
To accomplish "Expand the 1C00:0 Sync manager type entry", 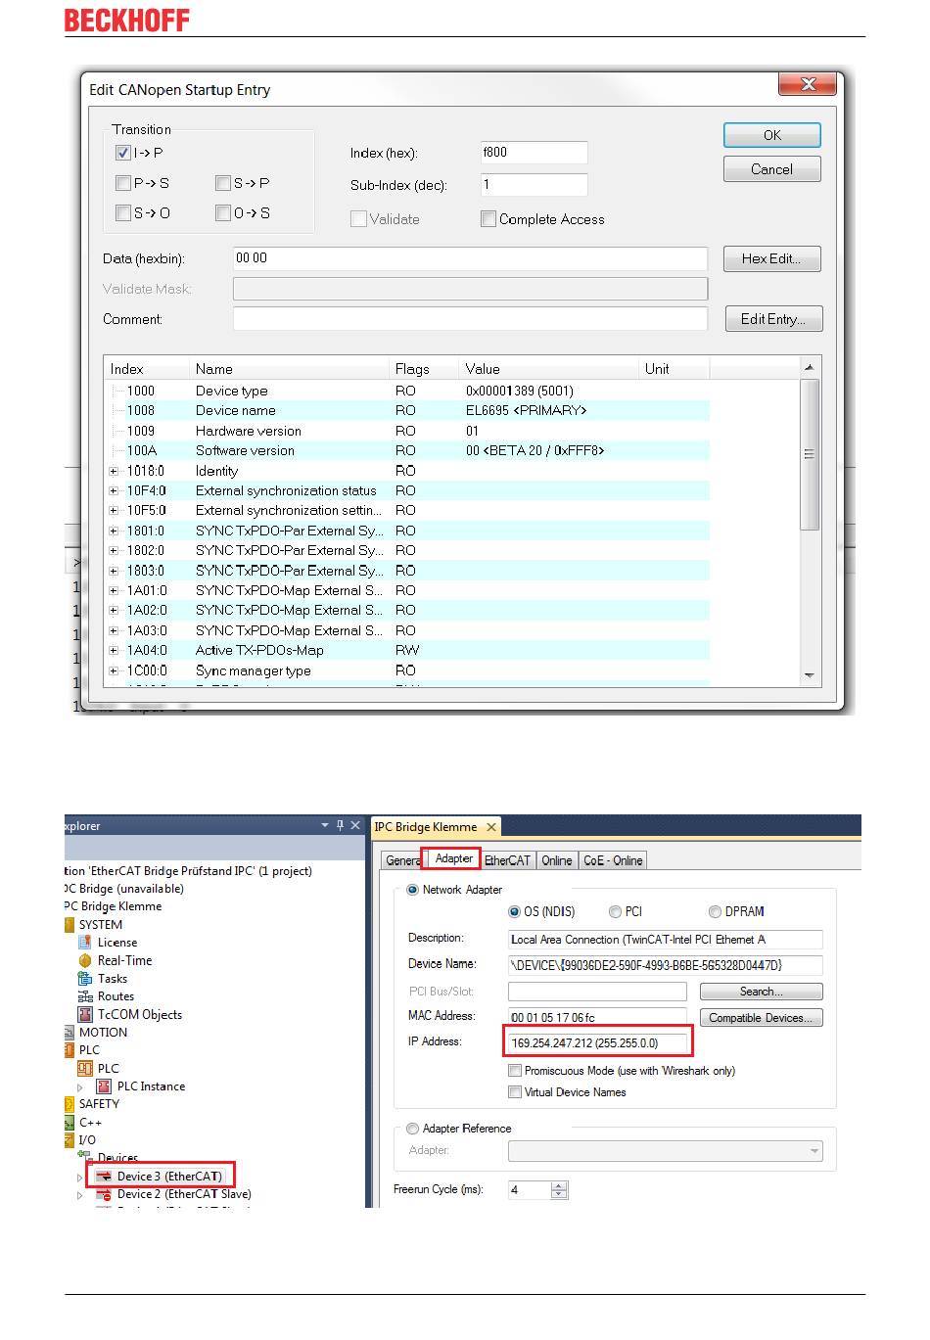I will coord(115,670).
